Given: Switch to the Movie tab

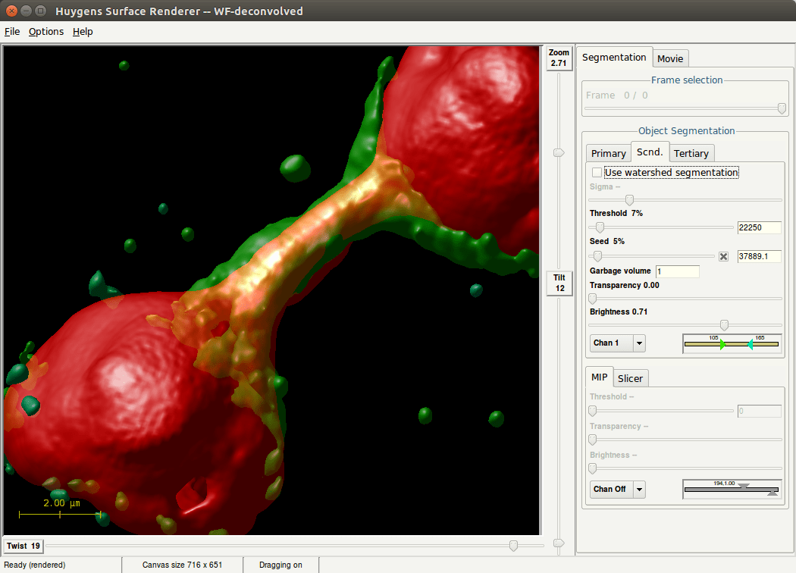Looking at the screenshot, I should coord(669,58).
